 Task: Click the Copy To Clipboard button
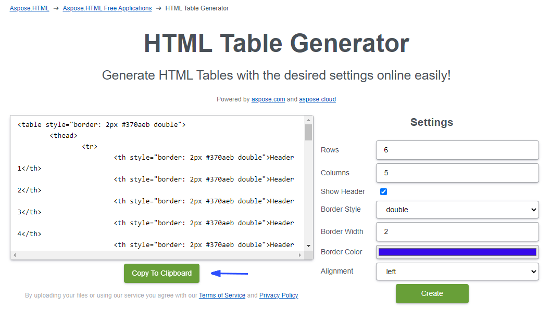161,273
